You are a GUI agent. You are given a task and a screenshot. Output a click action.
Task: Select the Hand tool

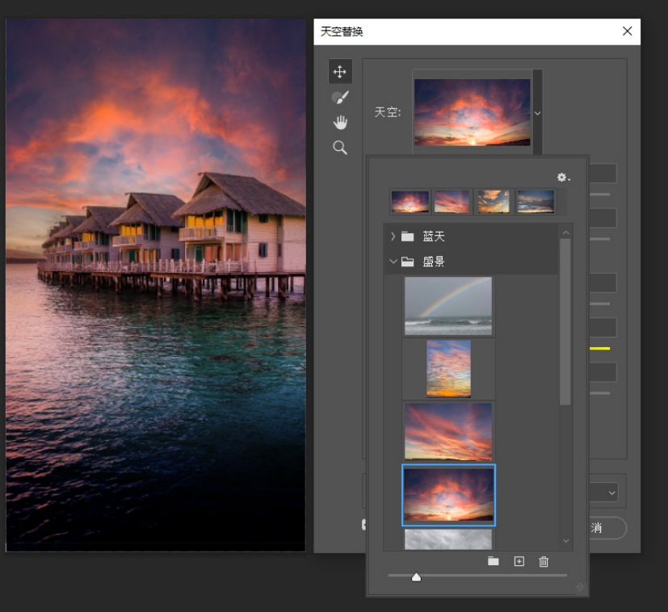click(x=340, y=123)
